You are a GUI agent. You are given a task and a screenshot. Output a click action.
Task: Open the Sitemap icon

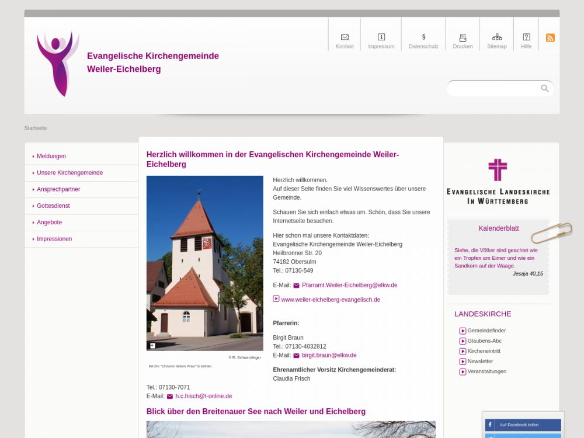coord(497,37)
